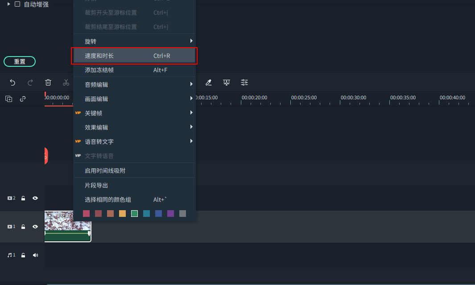Click the undo arrow icon
Image resolution: width=475 pixels, height=285 pixels.
coord(12,82)
